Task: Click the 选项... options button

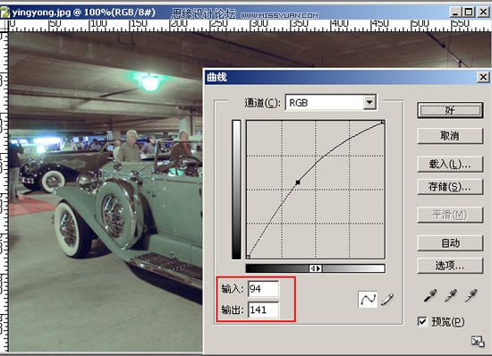Action: pos(450,266)
